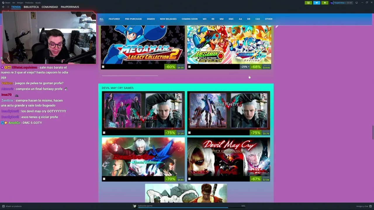Select the PRE-PURCHASE filter tab

coord(133,19)
